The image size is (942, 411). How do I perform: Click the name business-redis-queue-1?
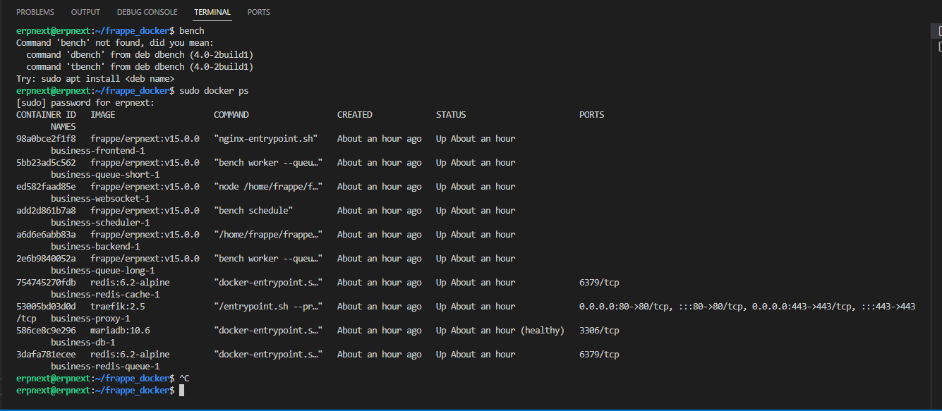[x=105, y=367]
